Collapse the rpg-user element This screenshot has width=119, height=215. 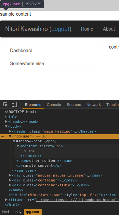point(10,136)
